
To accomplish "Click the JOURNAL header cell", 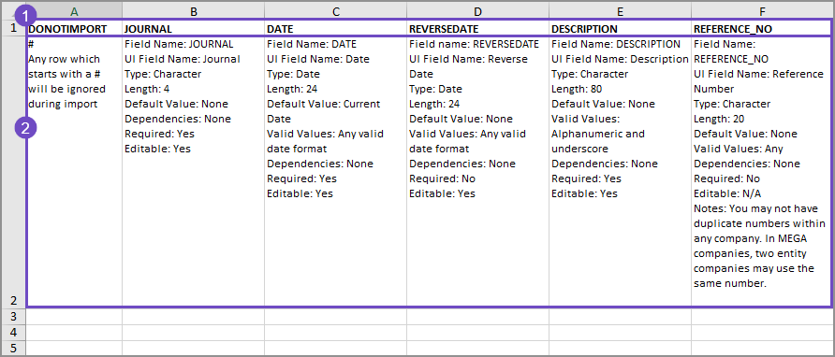I will click(x=194, y=29).
